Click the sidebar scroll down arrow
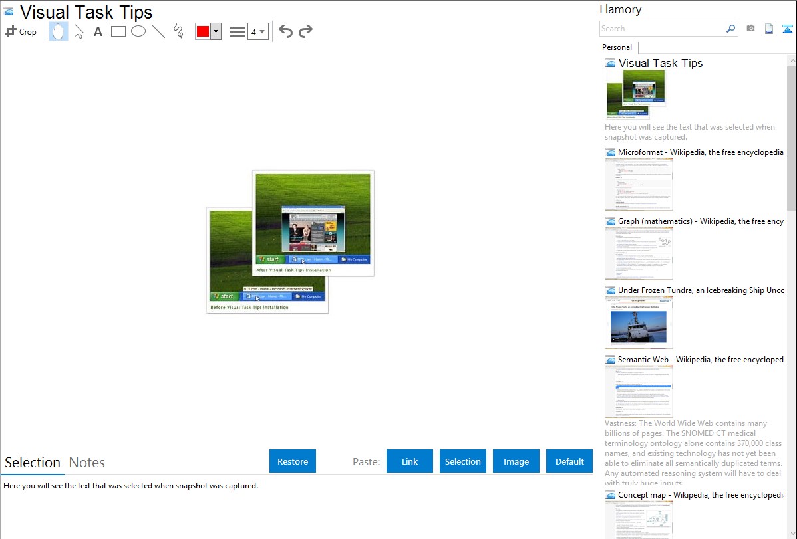The width and height of the screenshot is (797, 539). pos(792,533)
